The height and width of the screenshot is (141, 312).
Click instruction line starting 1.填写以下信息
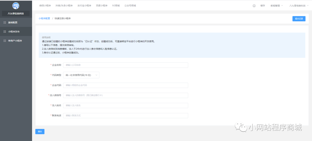[58, 45]
